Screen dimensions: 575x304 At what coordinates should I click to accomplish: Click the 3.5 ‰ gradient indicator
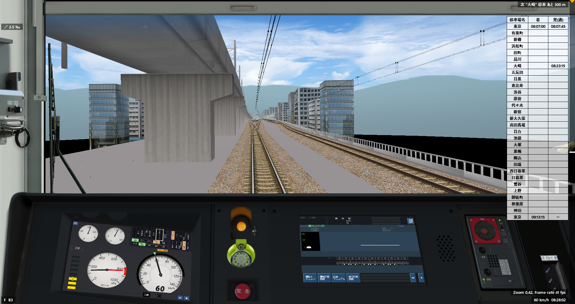11,27
